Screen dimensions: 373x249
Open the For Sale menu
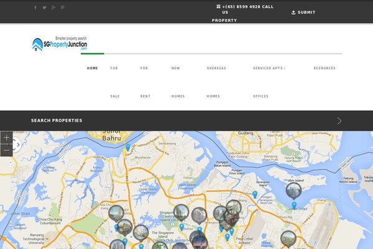tap(115, 82)
